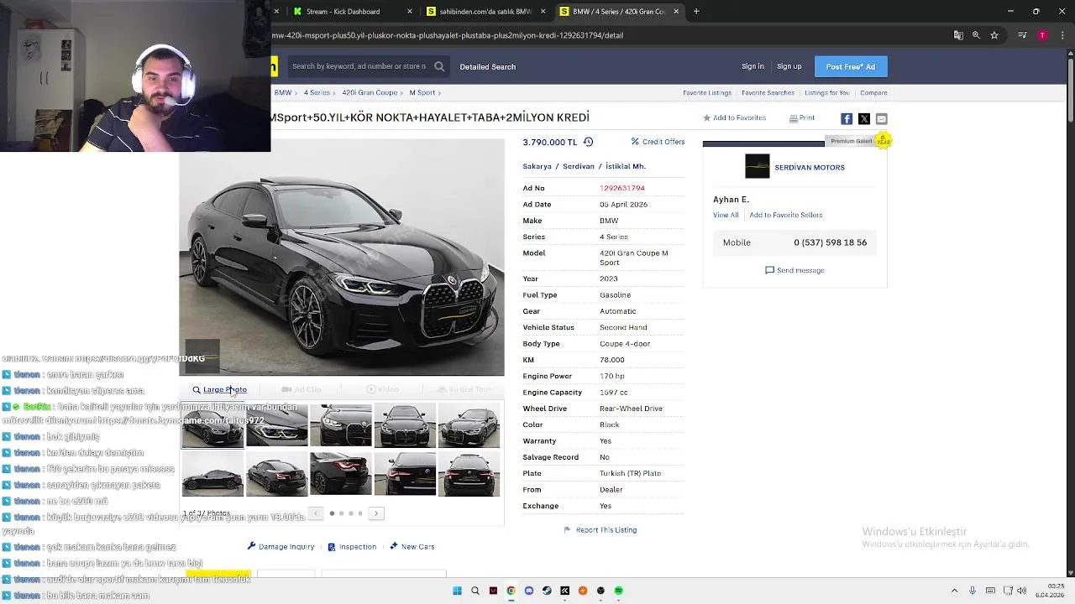Viewport: 1075px width, 604px height.
Task: Open a new browser tab
Action: 696,12
